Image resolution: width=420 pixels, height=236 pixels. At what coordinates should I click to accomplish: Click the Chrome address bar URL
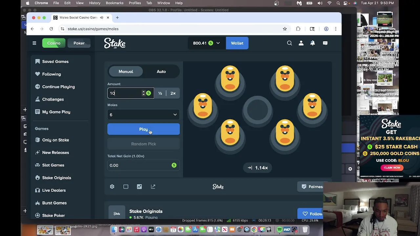tap(93, 29)
